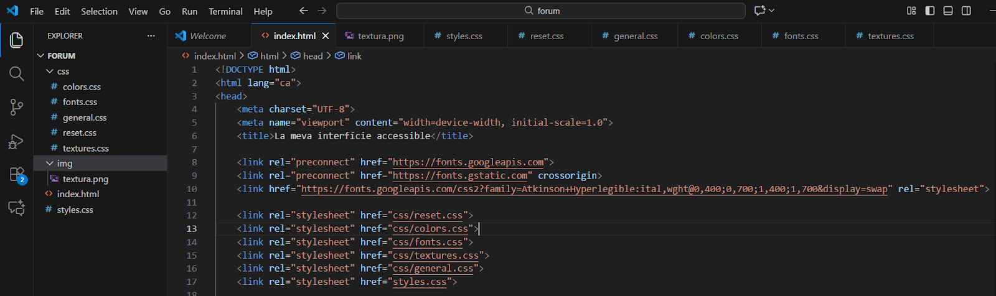Click the Go Back arrow

pyautogui.click(x=303, y=11)
